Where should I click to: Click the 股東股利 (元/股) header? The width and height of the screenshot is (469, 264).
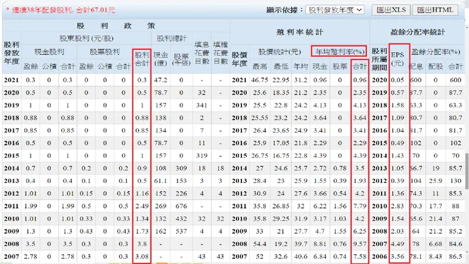tap(86, 38)
